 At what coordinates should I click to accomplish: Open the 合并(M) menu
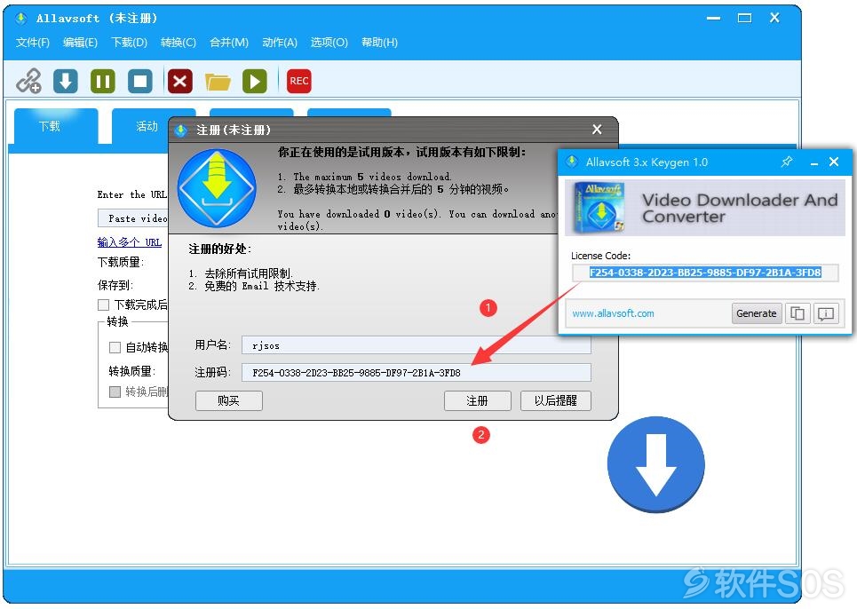pyautogui.click(x=229, y=43)
